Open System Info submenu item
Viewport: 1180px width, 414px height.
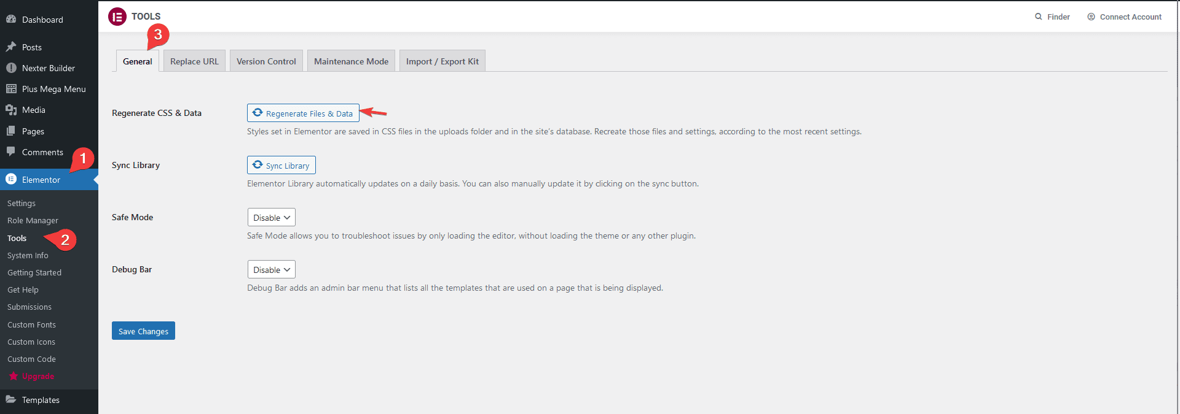click(x=28, y=255)
